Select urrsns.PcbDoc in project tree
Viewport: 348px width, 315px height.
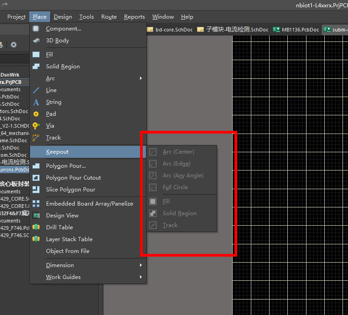[x=15, y=170]
